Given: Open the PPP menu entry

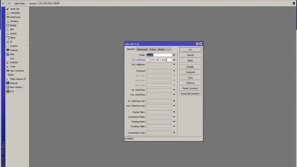Looking at the screenshot, I should click(12, 30).
